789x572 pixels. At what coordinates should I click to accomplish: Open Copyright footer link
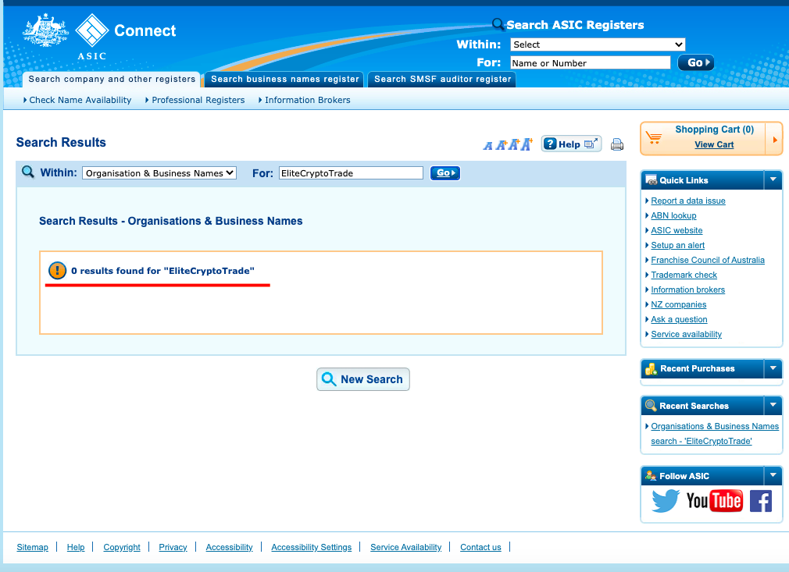pos(122,547)
